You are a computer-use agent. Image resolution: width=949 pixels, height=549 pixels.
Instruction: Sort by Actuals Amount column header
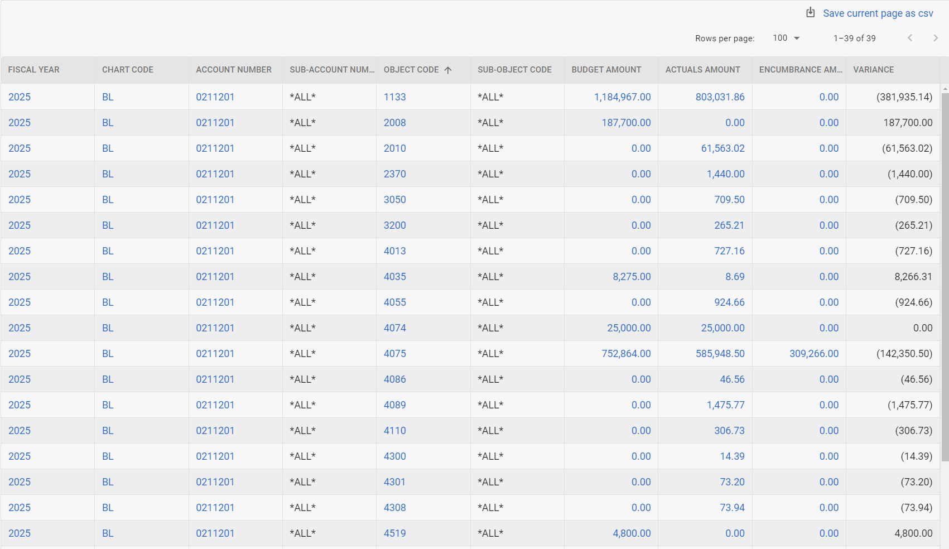pos(703,70)
